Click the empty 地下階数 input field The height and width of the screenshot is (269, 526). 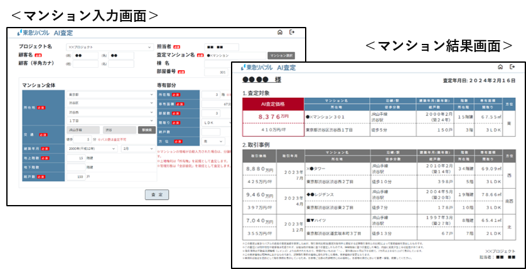coord(76,167)
